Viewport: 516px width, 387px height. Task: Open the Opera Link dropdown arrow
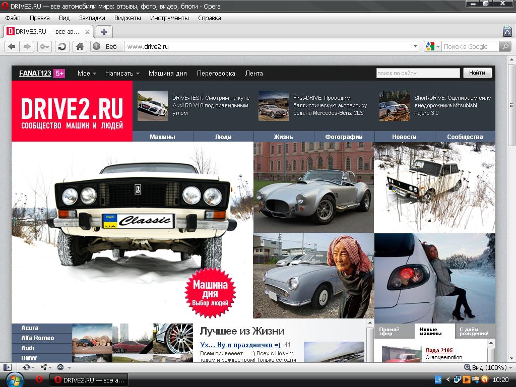33,367
